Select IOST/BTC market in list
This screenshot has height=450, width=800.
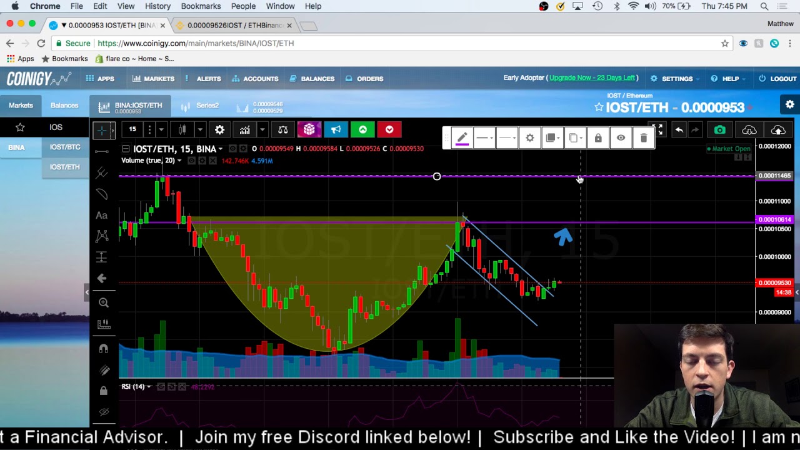tap(65, 147)
